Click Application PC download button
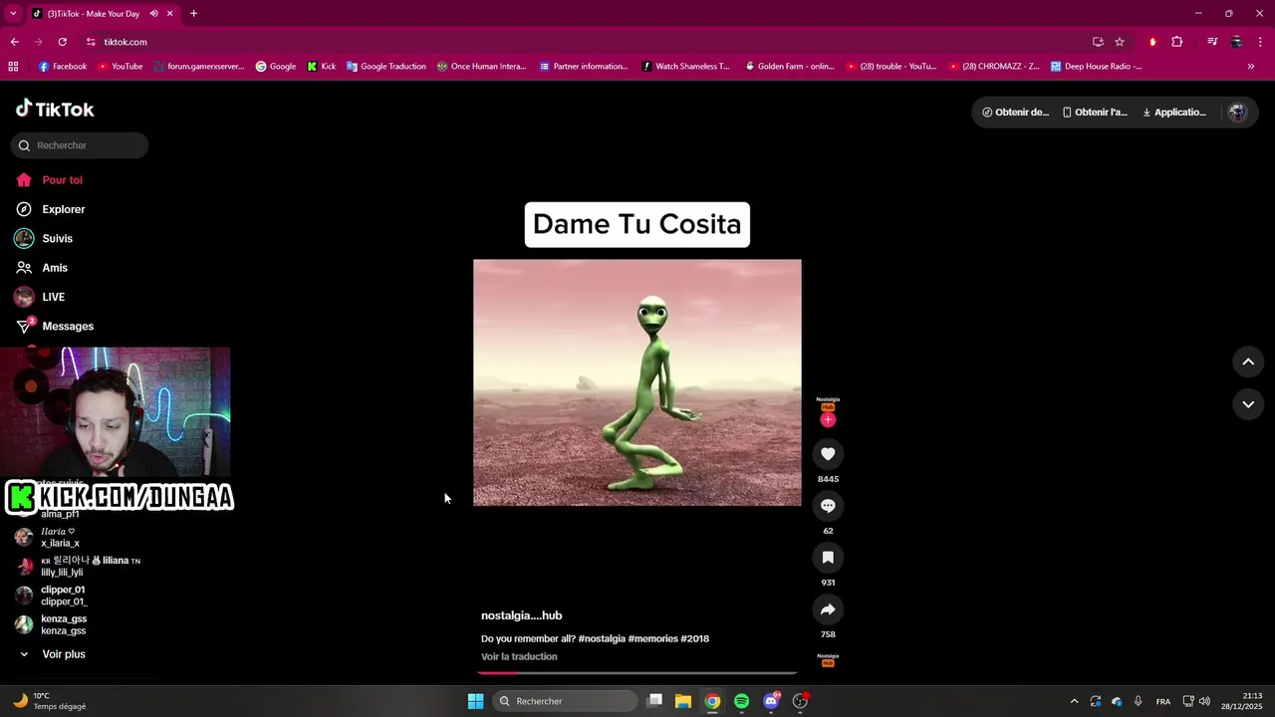This screenshot has height=717, width=1275. pyautogui.click(x=1174, y=113)
